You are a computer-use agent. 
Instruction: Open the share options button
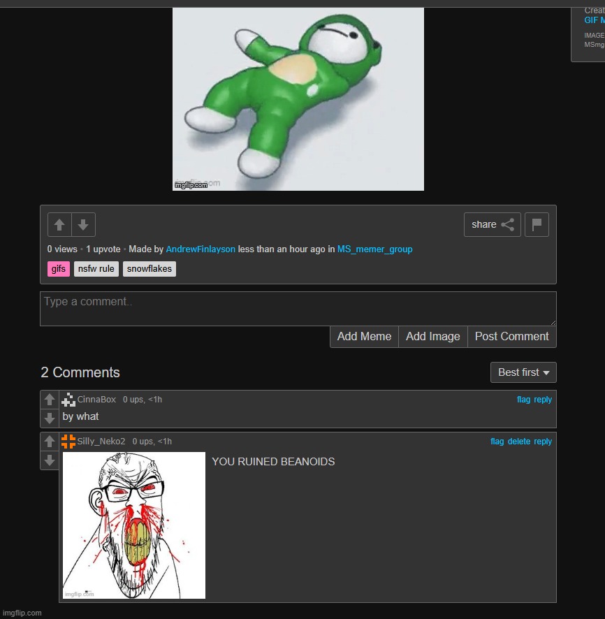point(492,225)
